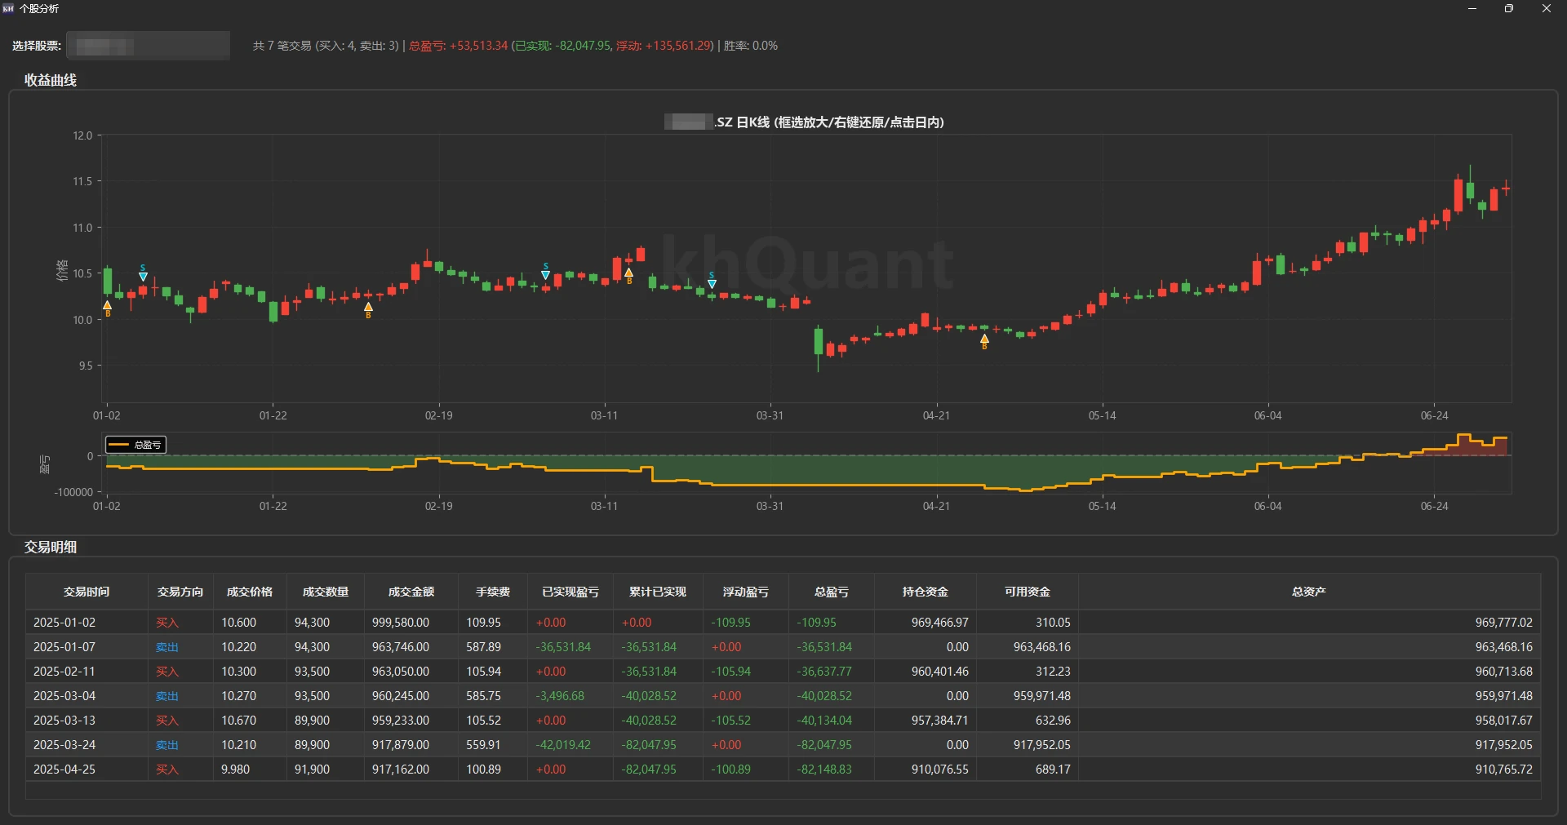Screen dimensions: 1567x825
Task: Click the 总盈亏 table column header
Action: click(832, 592)
